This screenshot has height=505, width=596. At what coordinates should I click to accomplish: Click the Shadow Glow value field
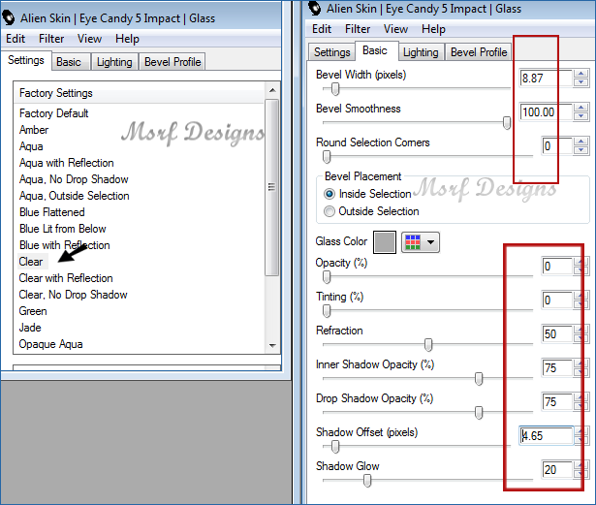(x=557, y=470)
